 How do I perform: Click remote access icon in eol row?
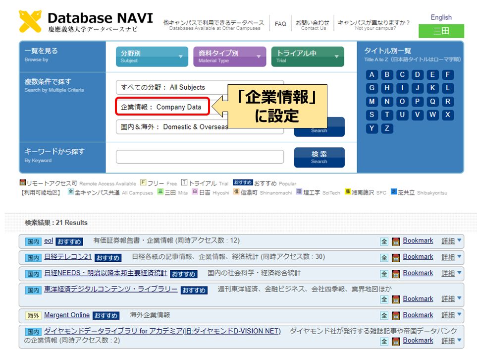(x=395, y=242)
